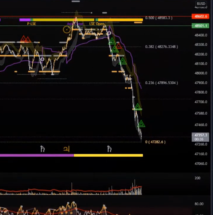Viewport: 213px width, 215px height.
Task: Click the volume pane 200 scale value
Action: click(197, 178)
